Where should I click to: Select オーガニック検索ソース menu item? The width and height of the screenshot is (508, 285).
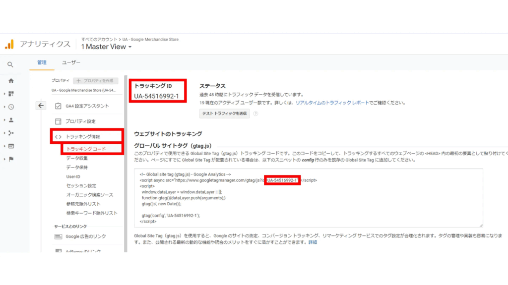[90, 195]
